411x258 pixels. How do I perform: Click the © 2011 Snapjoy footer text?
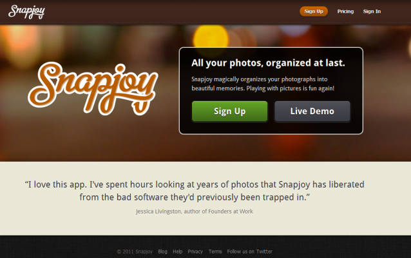(135, 252)
